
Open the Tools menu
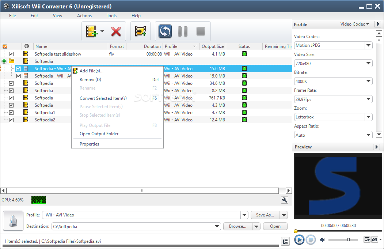coord(111,16)
